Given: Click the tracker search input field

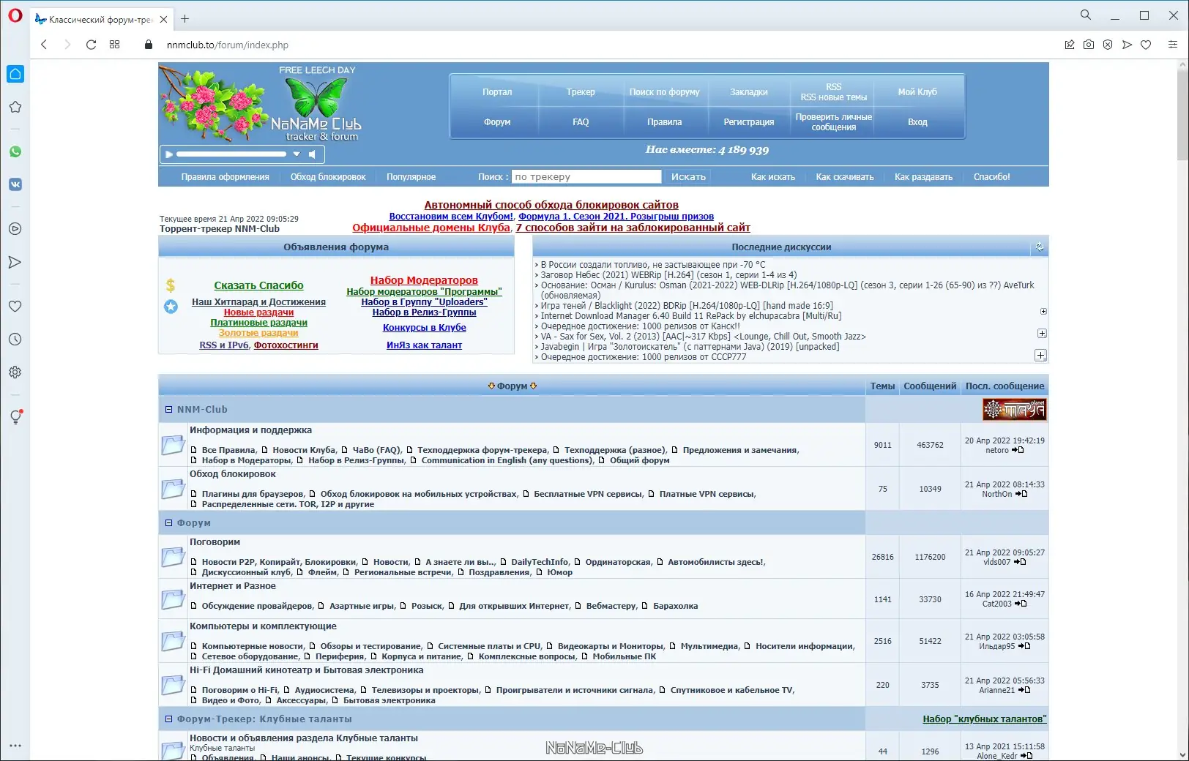Looking at the screenshot, I should coord(586,177).
